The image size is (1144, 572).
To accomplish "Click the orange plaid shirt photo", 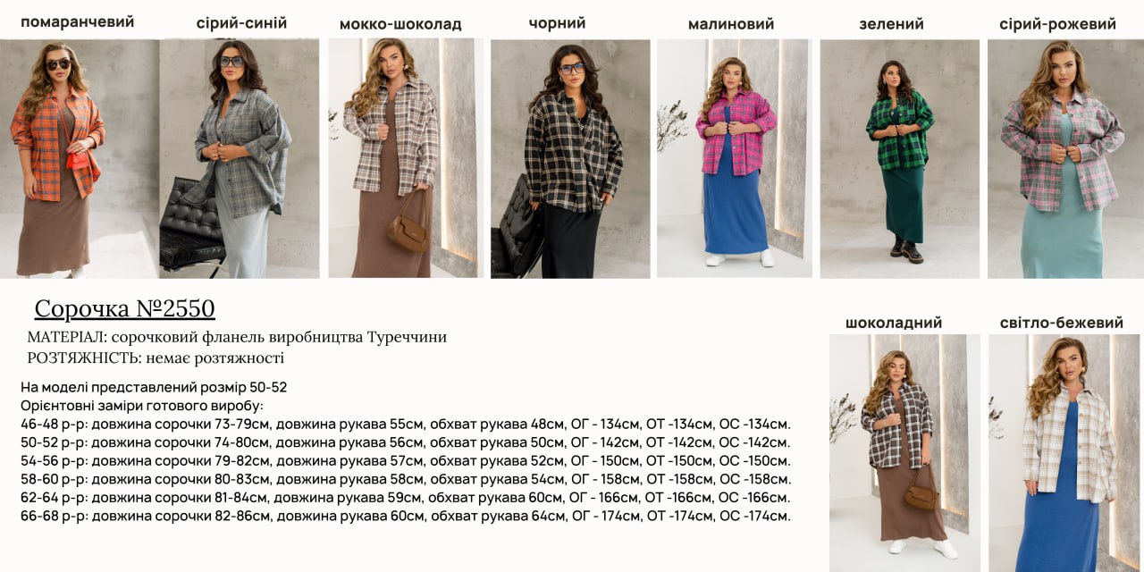I will (80, 158).
